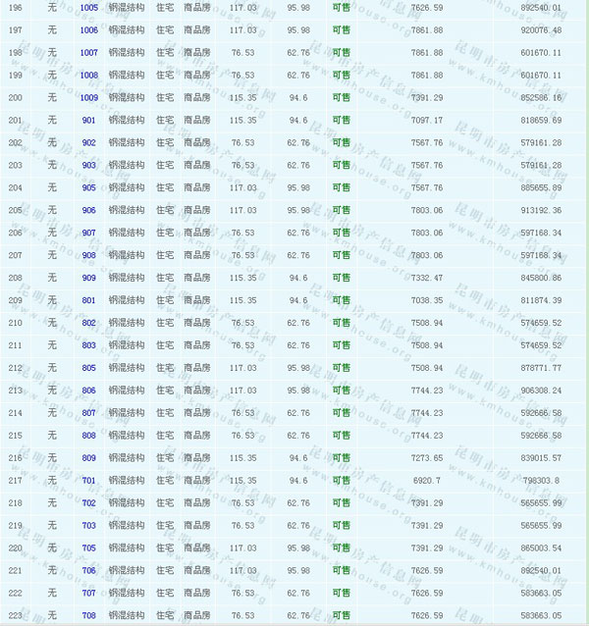Open room 1005 link
The width and height of the screenshot is (589, 626).
click(x=88, y=7)
